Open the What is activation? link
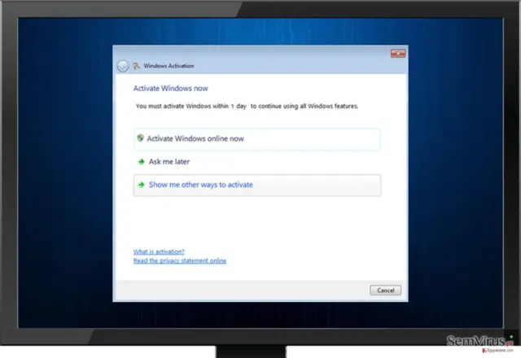The height and width of the screenshot is (358, 521). point(159,251)
